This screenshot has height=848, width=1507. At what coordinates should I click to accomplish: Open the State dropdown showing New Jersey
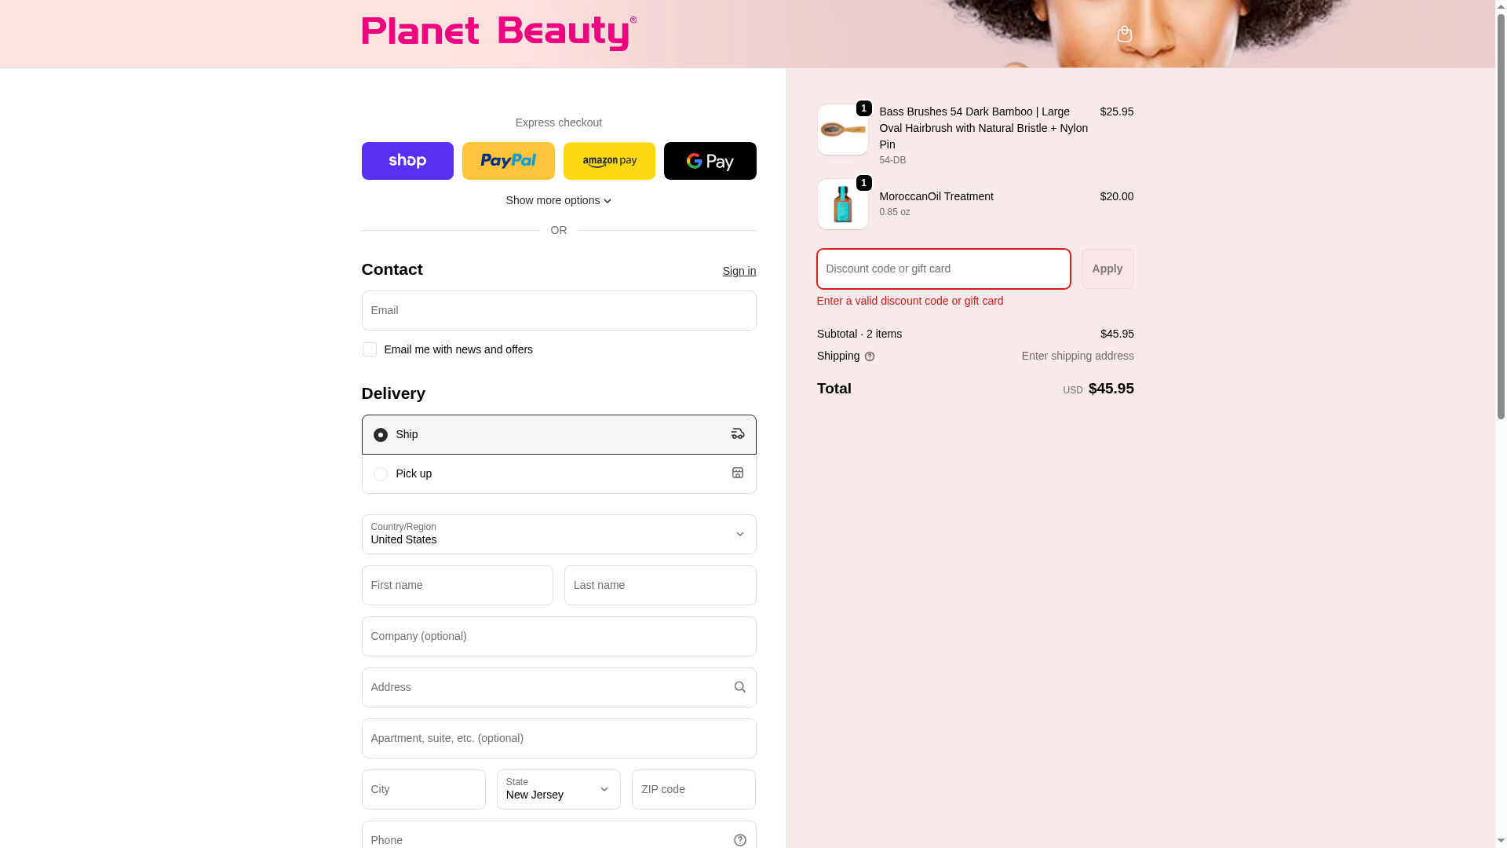(x=558, y=789)
